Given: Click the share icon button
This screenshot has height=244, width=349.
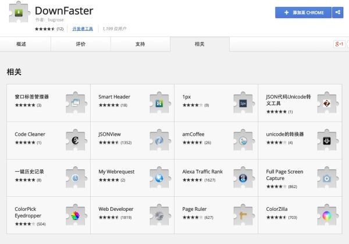Looking at the screenshot, I should pos(337,12).
